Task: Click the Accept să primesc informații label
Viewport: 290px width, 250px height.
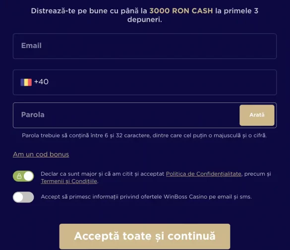Action: 146,197
